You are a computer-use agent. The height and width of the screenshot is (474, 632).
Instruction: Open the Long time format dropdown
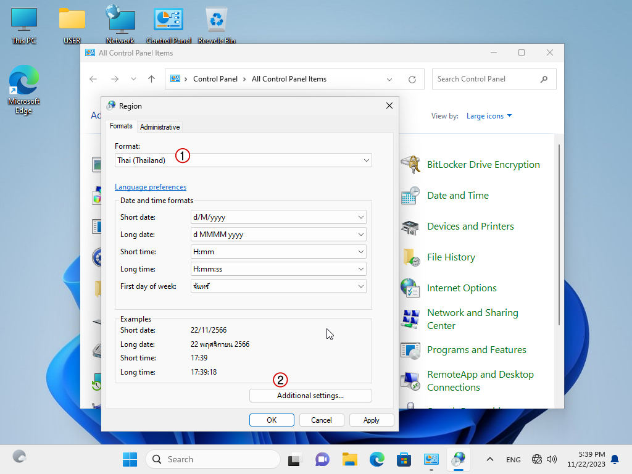(x=279, y=269)
